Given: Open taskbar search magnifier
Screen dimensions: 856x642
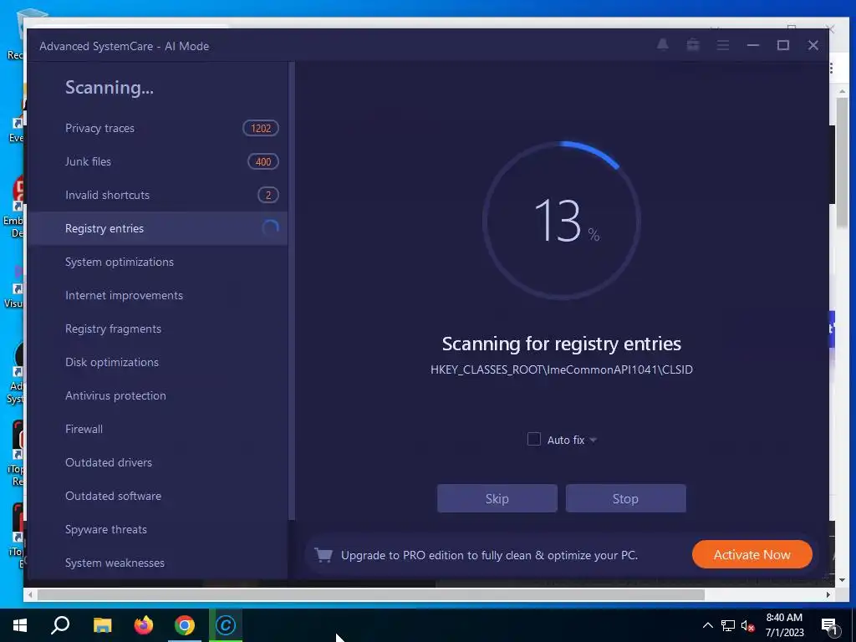Looking at the screenshot, I should [60, 625].
